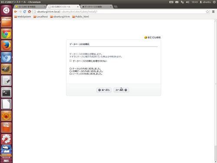Open the Ubuntu Dash home launcher
Screen dimensions: 217x163
coord(6,10)
